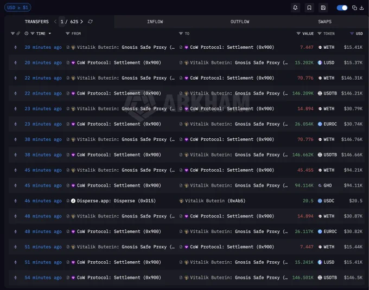Click the save disk icon
This screenshot has height=290, width=369.
pyautogui.click(x=323, y=8)
